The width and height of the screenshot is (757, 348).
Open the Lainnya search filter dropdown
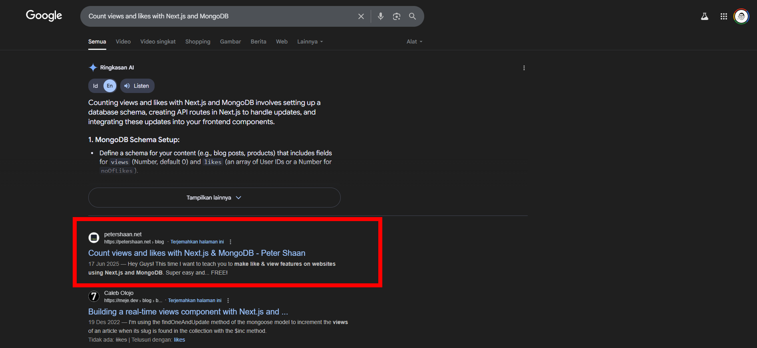[310, 42]
